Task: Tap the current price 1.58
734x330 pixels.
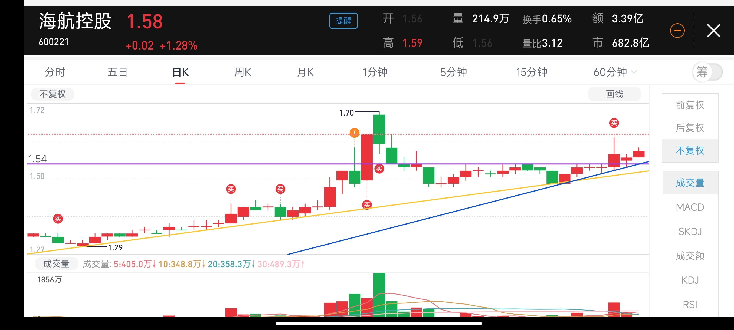Action: (x=145, y=21)
